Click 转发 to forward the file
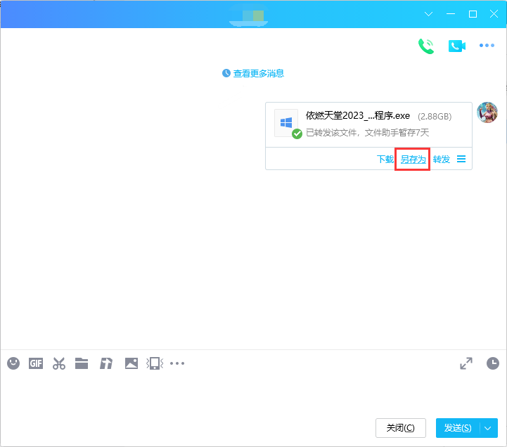 point(441,160)
